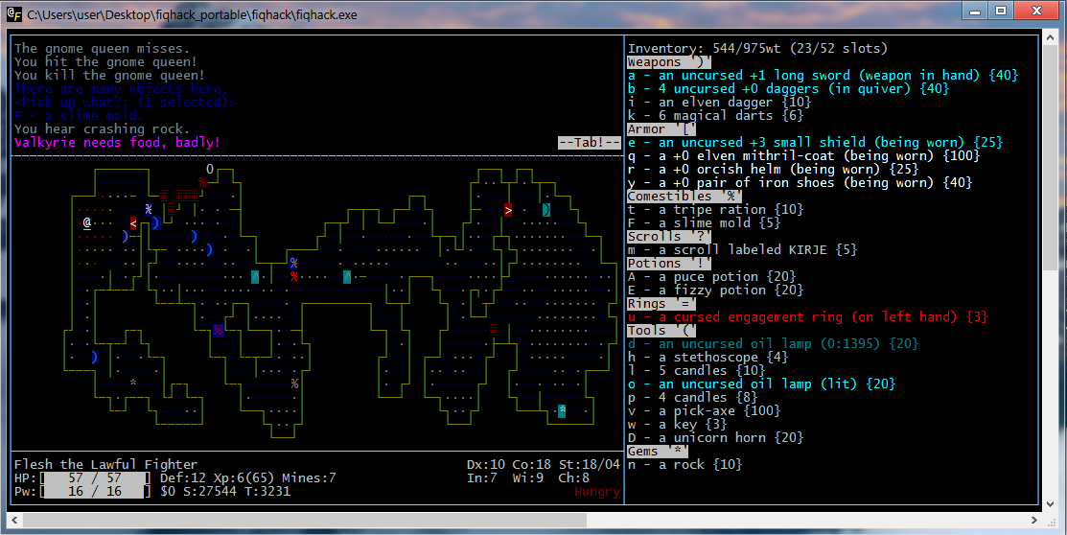Click the Weapons ')' inventory header
Screen dimensions: 1067x535
[669, 62]
